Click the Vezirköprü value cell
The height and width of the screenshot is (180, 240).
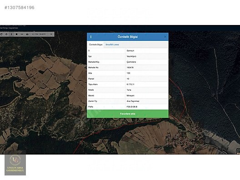(x=147, y=56)
